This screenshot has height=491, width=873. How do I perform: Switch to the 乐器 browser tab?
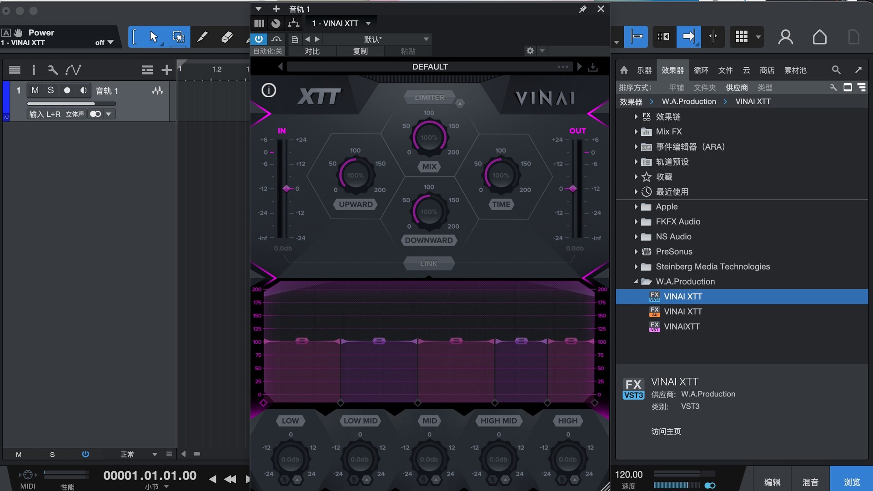644,70
